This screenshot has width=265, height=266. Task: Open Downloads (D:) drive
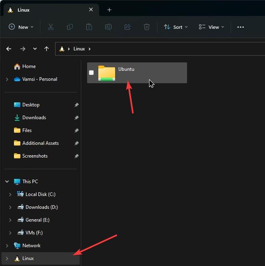42,207
